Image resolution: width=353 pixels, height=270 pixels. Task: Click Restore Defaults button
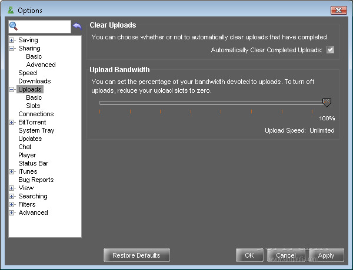pyautogui.click(x=136, y=255)
